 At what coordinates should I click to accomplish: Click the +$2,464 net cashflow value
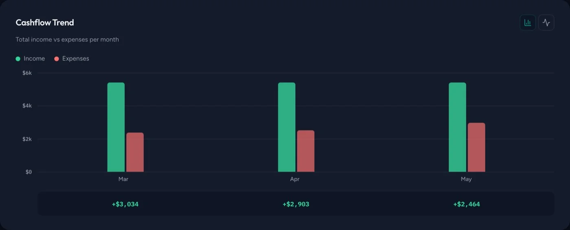[x=467, y=204]
